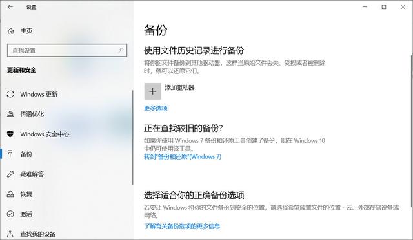The height and width of the screenshot is (240, 413).
Task: Click the 备份 upward arrow icon
Action: [10, 154]
